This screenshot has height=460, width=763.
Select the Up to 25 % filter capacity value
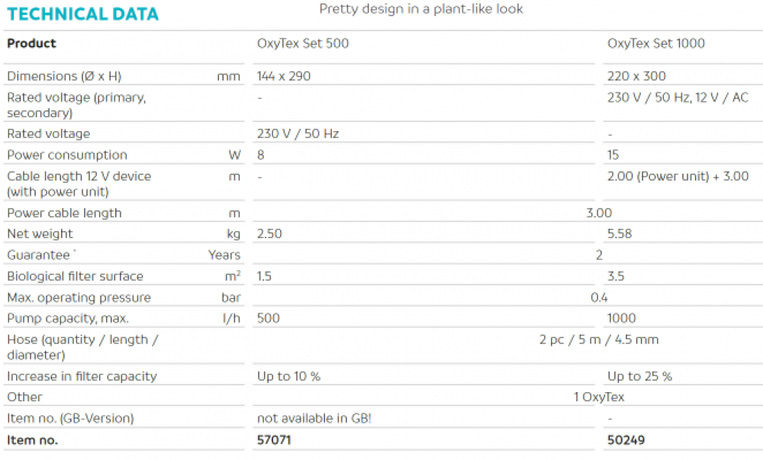[639, 376]
